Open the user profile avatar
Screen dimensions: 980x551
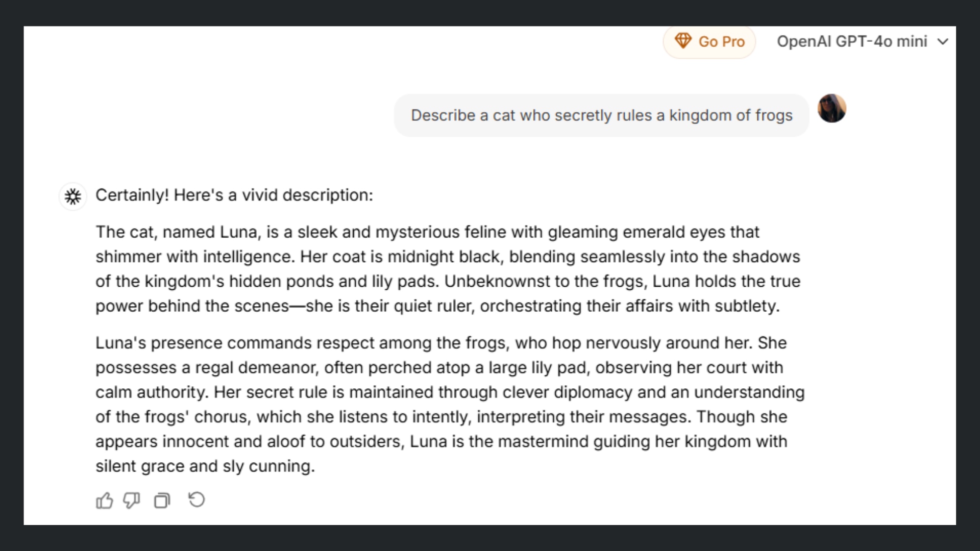[x=831, y=108]
